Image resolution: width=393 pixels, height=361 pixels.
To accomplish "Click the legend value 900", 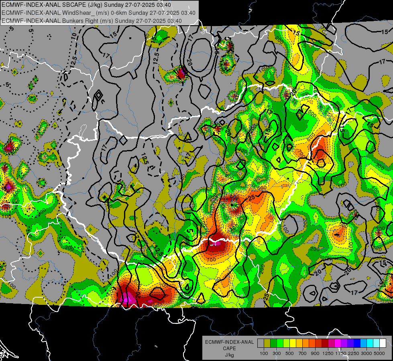I will (x=315, y=353).
